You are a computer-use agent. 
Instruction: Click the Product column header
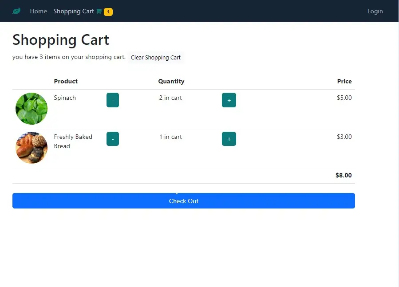click(x=66, y=82)
